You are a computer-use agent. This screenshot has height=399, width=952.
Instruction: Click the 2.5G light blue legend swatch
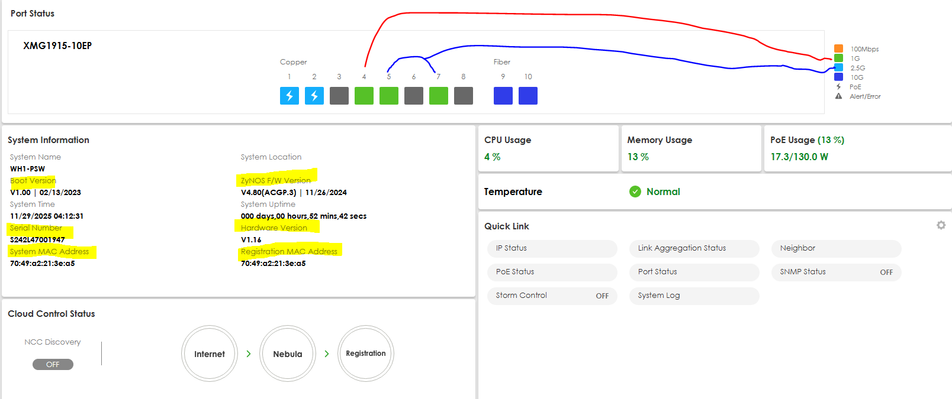(838, 67)
